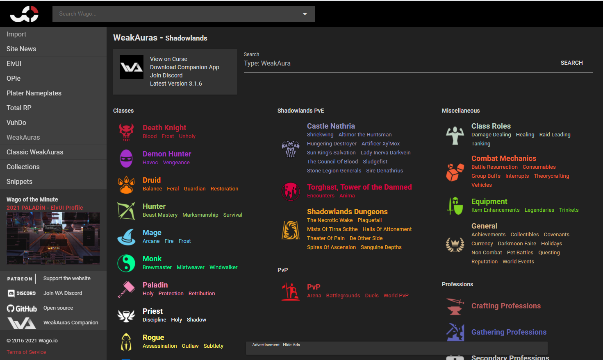Open Hunter Marksmanship spec
The width and height of the screenshot is (603, 360).
coord(200,215)
